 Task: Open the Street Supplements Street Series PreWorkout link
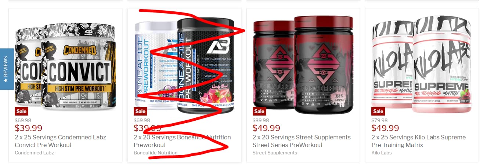click(302, 141)
